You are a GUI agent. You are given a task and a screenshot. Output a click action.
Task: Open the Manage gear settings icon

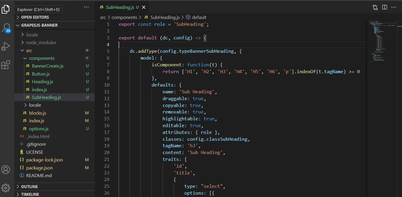click(x=6, y=188)
